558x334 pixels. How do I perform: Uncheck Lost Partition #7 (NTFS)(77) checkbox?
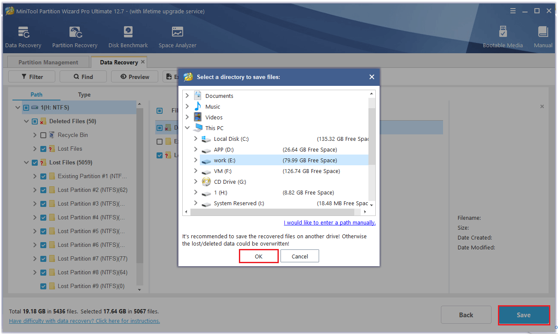tap(43, 258)
